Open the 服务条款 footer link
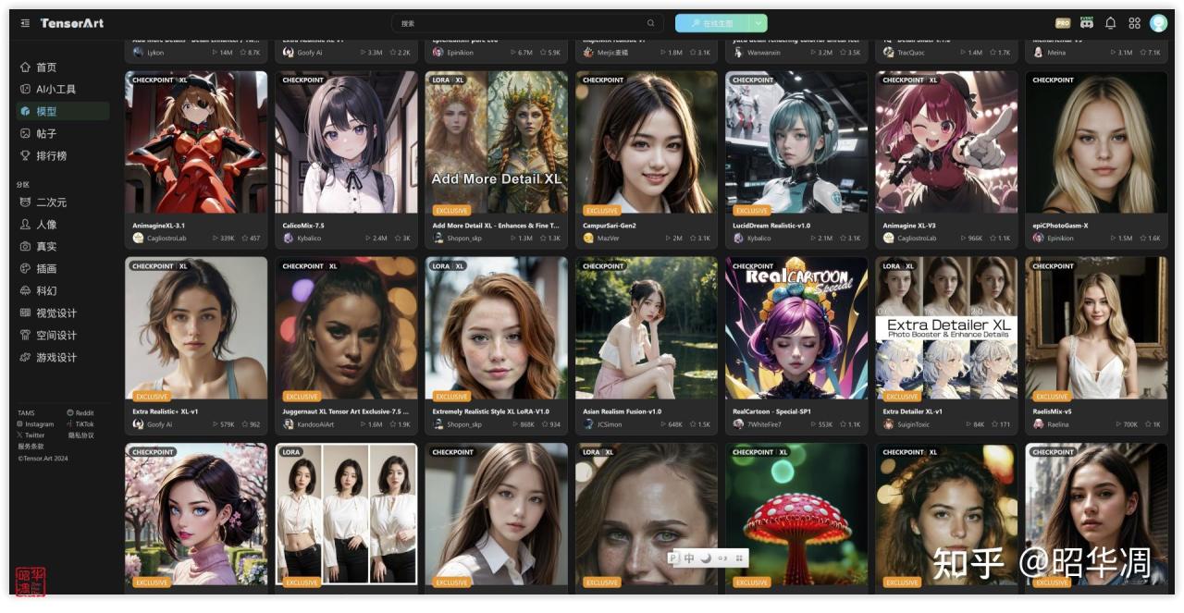Screen dimensions: 1184x613 (x=30, y=447)
